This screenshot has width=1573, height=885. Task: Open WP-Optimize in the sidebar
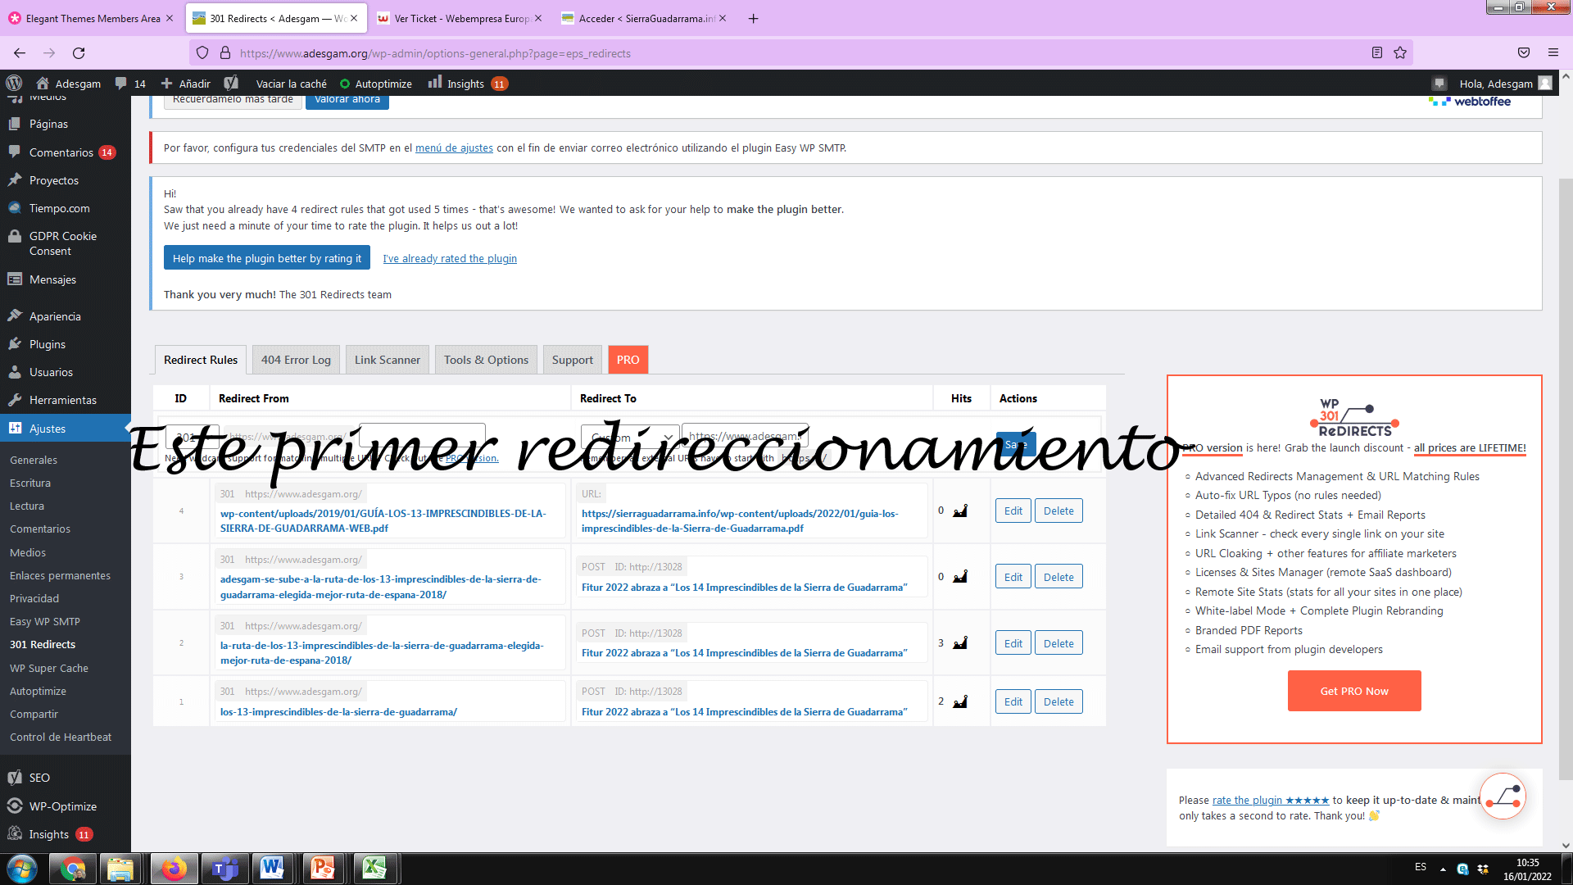pos(63,806)
